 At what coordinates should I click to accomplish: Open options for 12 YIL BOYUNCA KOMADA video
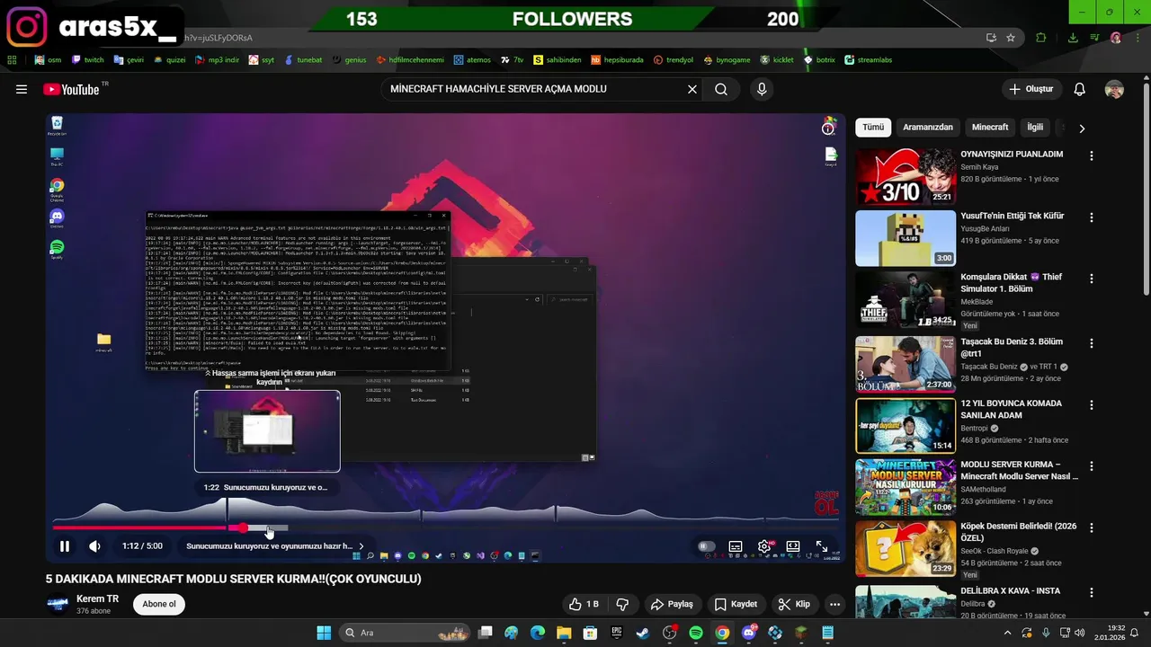1092,405
